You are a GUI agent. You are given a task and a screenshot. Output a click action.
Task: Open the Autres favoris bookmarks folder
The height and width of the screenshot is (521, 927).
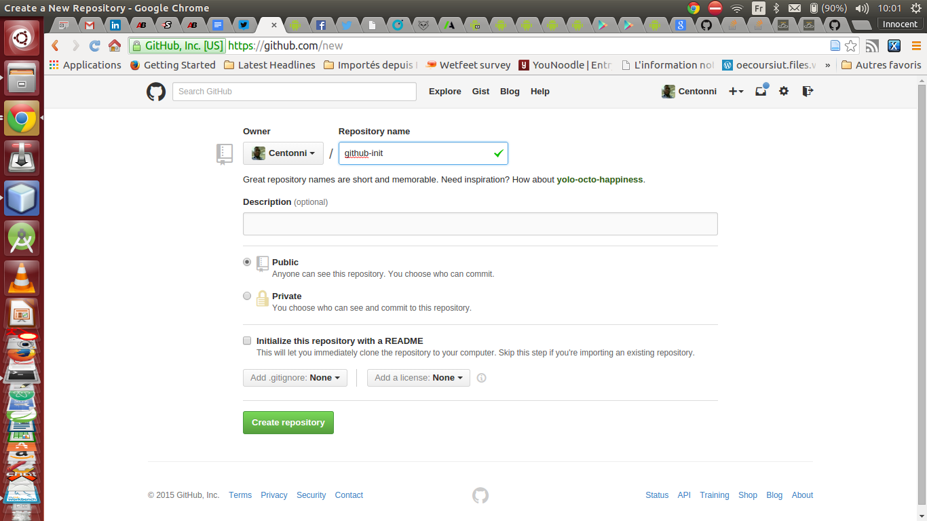[x=881, y=65]
